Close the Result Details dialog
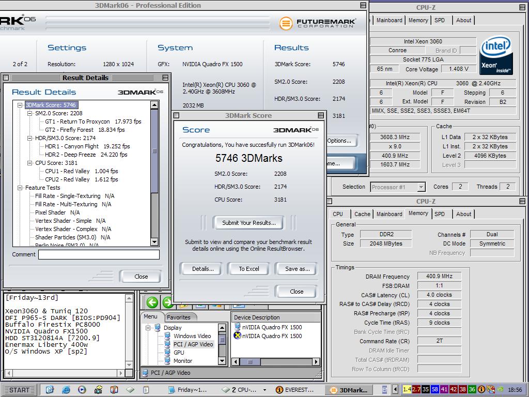This screenshot has height=397, width=529. 141,277
